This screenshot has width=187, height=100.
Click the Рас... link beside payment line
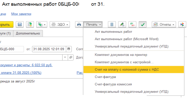80,73
